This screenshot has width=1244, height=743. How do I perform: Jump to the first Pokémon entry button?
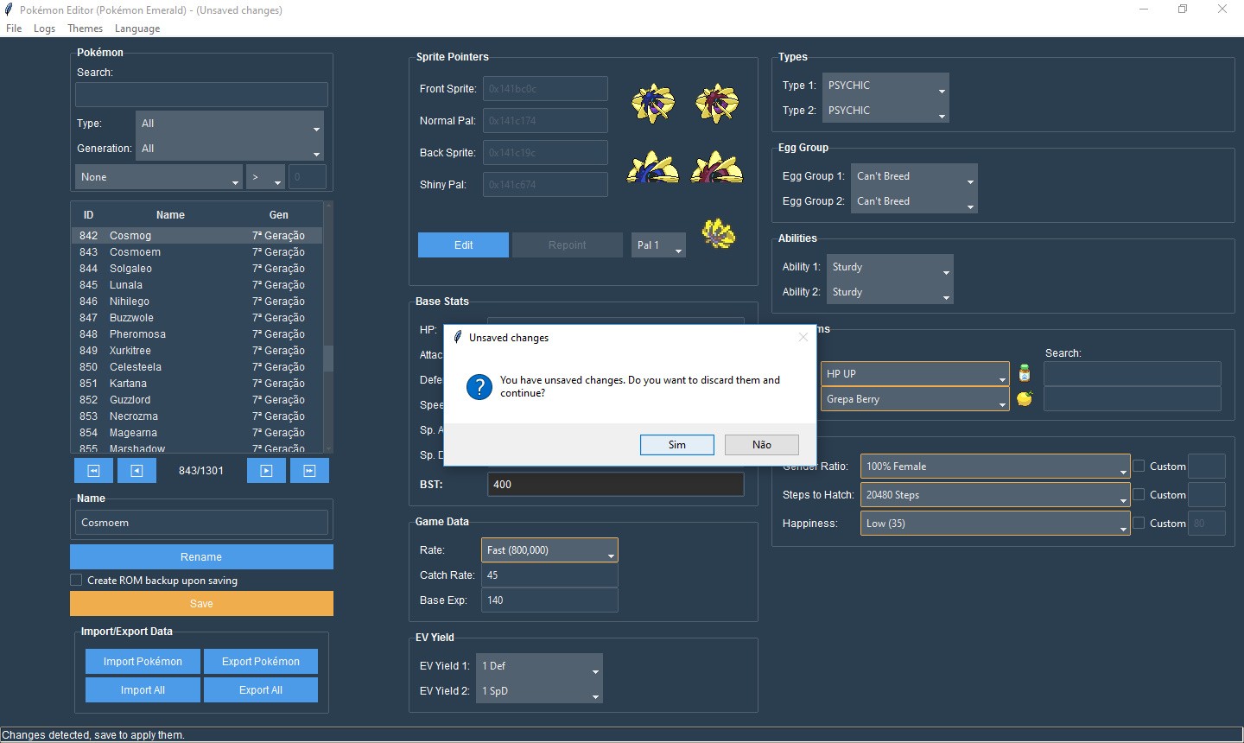(x=93, y=471)
